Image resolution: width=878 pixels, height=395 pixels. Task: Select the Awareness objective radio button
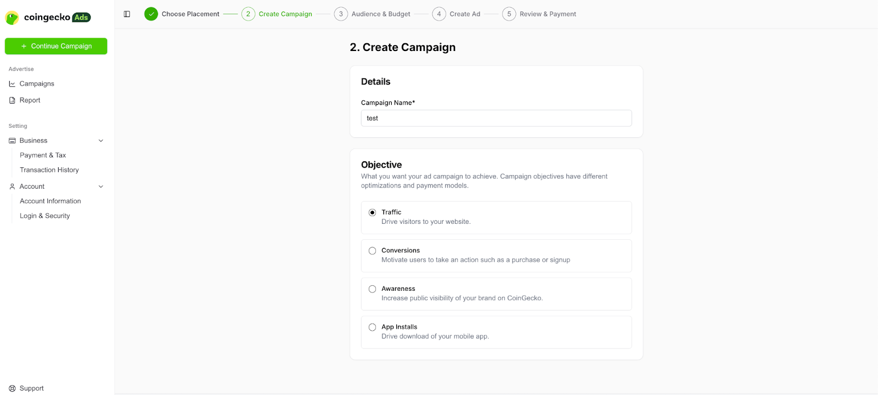pyautogui.click(x=373, y=289)
